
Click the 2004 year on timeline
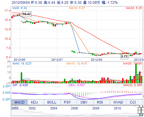[x=54, y=108]
